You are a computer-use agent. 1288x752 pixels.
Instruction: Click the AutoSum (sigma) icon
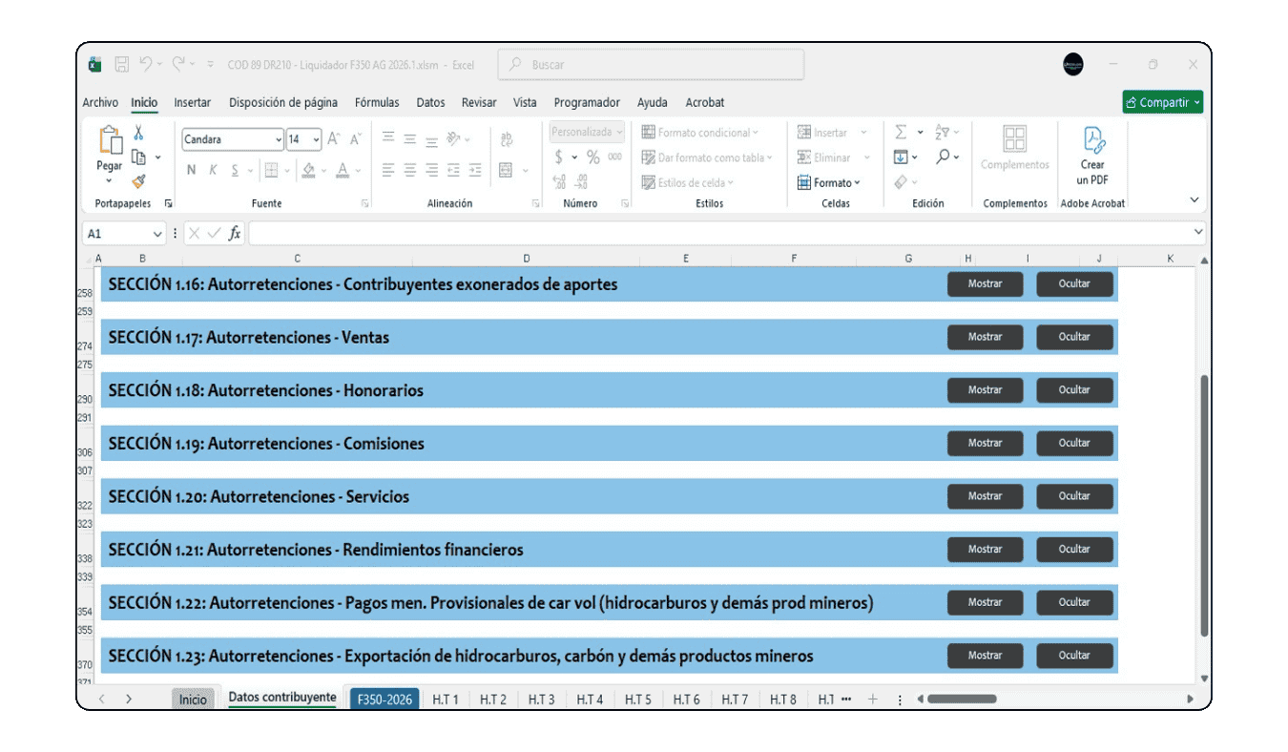coord(902,132)
